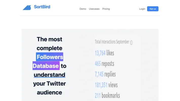Click the highlighted word Followers
Screen dimensions: 180x101
50,57
